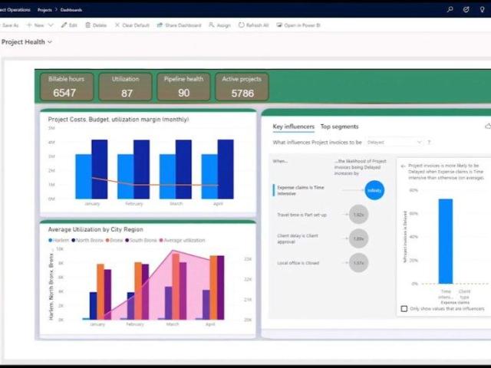491x368 pixels.
Task: Select Client delay is Client approval influencer
Action: (298, 238)
